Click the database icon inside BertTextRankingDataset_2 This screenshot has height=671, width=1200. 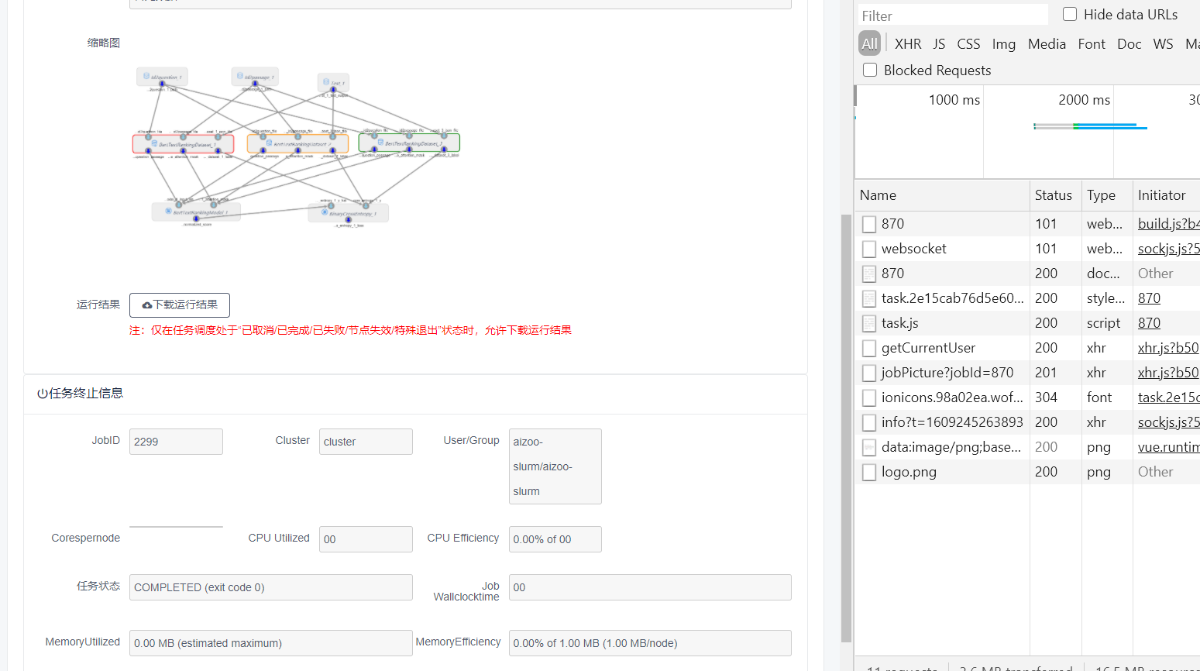click(x=269, y=142)
